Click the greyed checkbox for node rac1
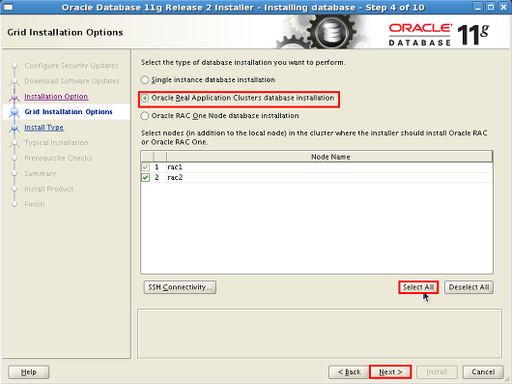The height and width of the screenshot is (384, 512). pyautogui.click(x=145, y=167)
